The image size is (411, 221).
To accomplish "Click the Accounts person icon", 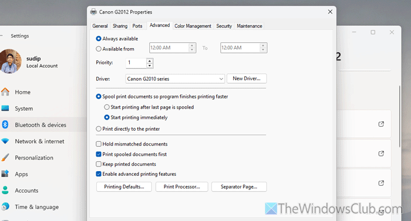I will [x=5, y=191].
